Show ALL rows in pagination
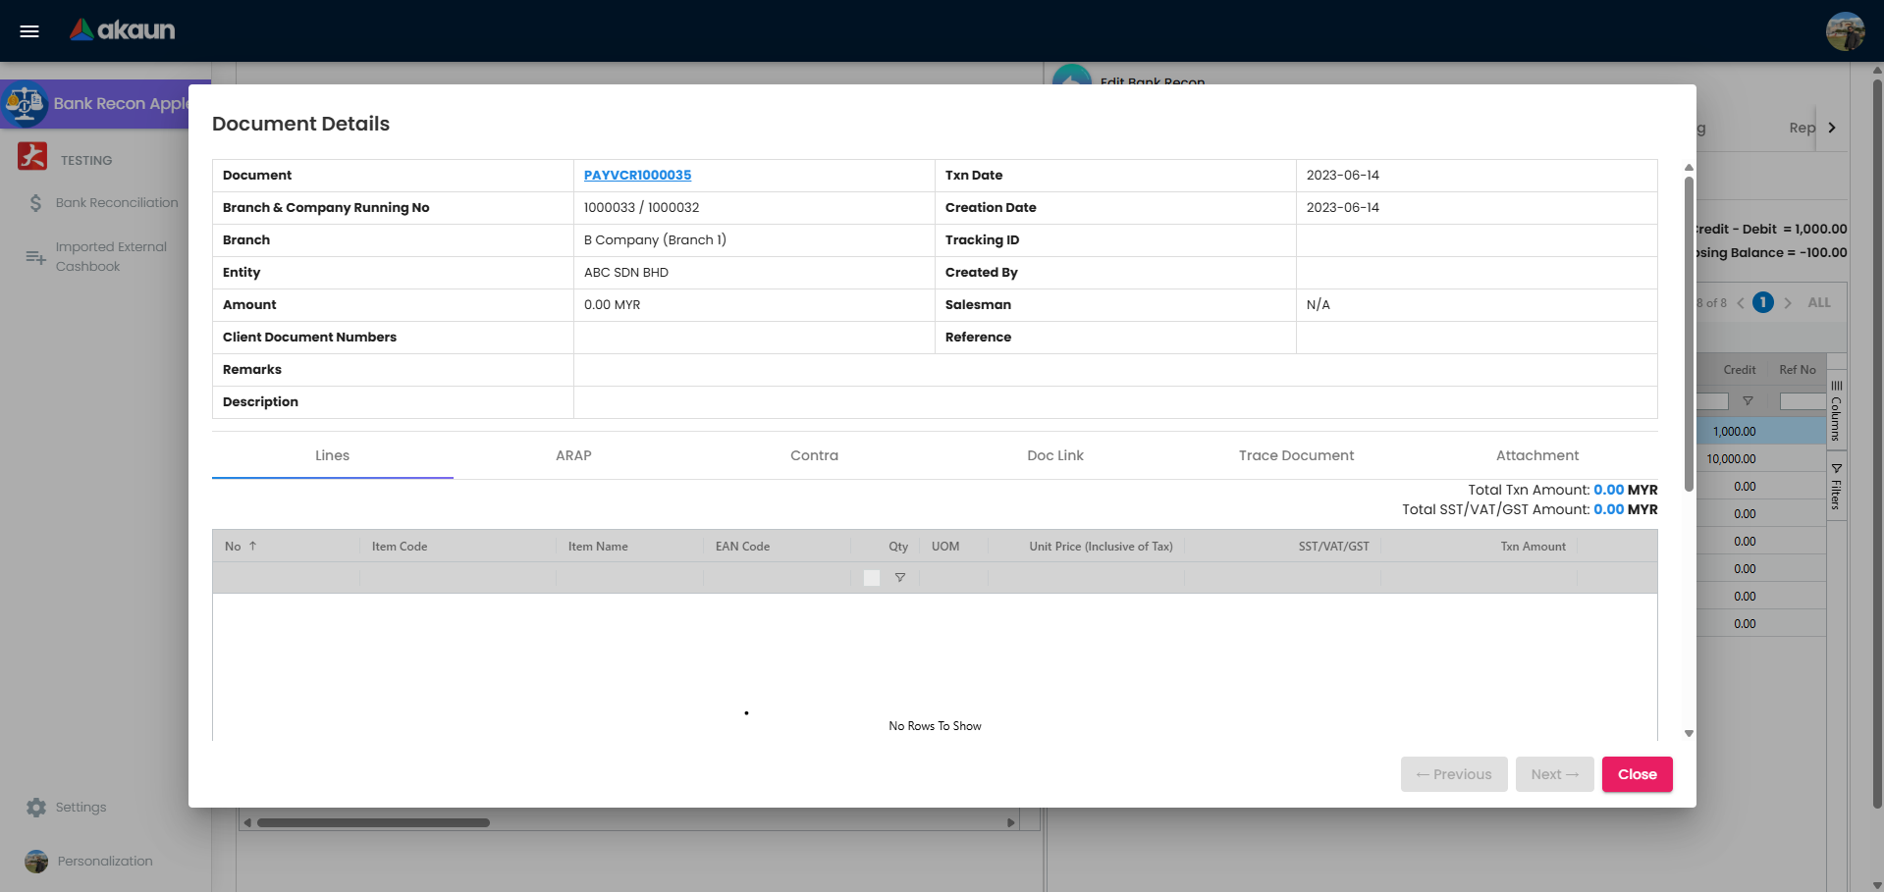This screenshot has width=1884, height=892. coord(1819,303)
